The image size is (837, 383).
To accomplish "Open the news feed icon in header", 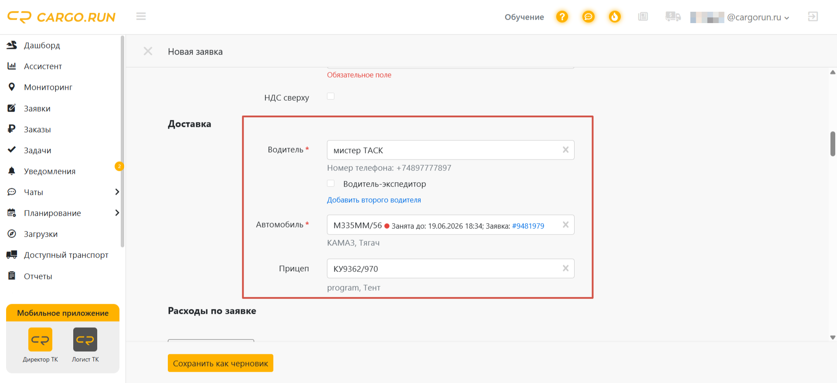I will tap(643, 17).
